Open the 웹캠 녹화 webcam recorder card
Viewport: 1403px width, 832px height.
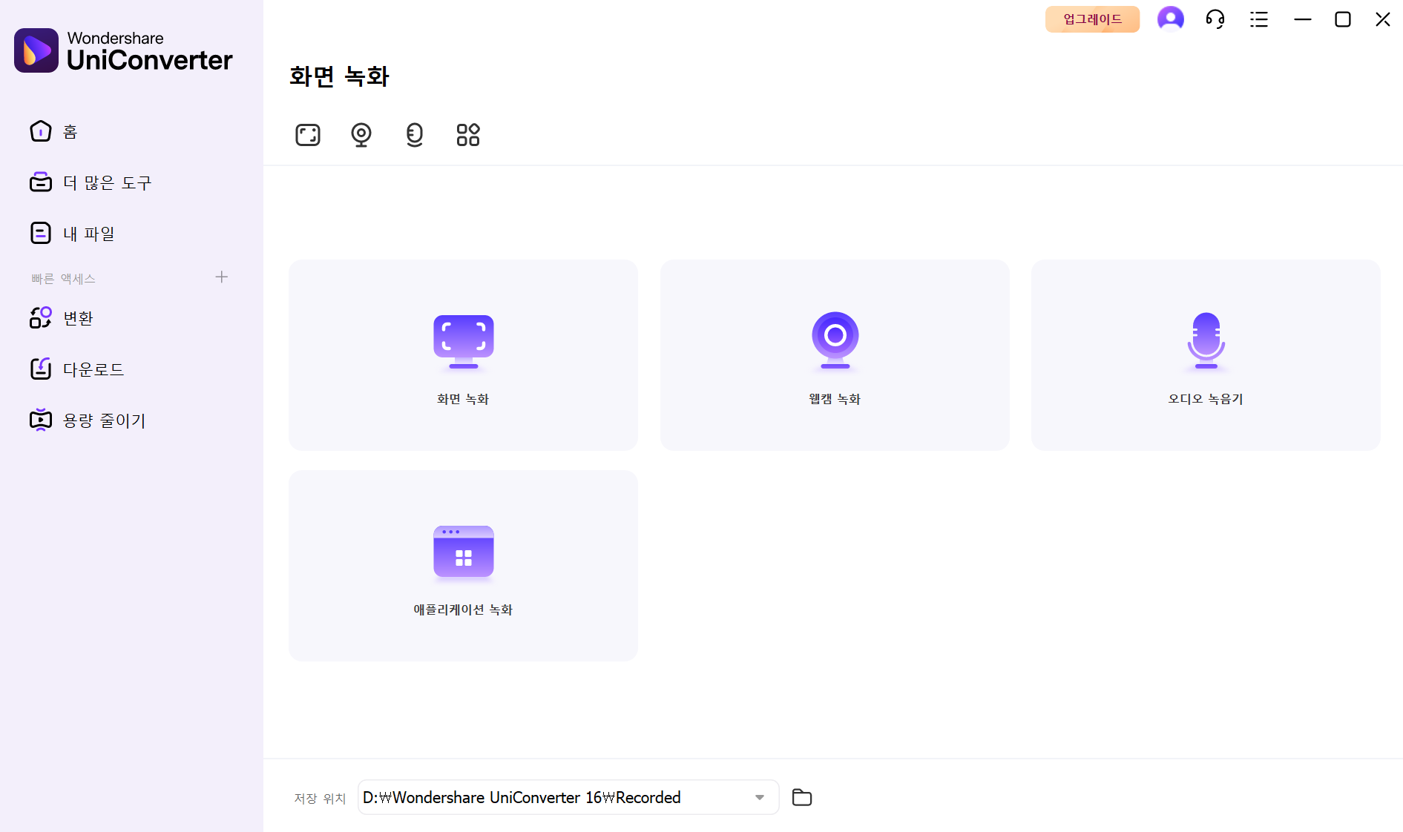(x=835, y=355)
